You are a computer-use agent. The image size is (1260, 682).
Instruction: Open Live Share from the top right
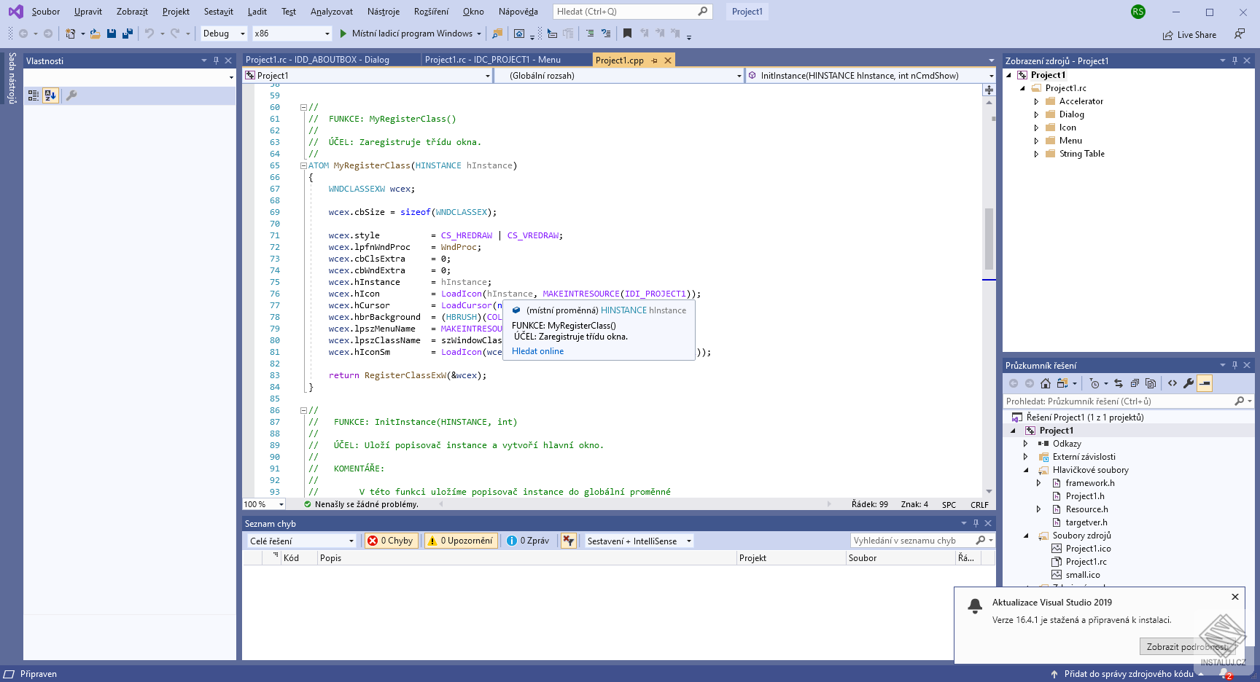point(1189,34)
